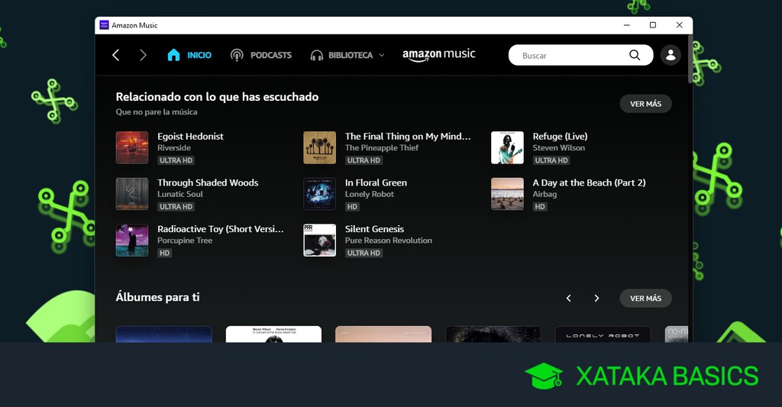
Task: Close the Amazon Music window
Action: (679, 25)
